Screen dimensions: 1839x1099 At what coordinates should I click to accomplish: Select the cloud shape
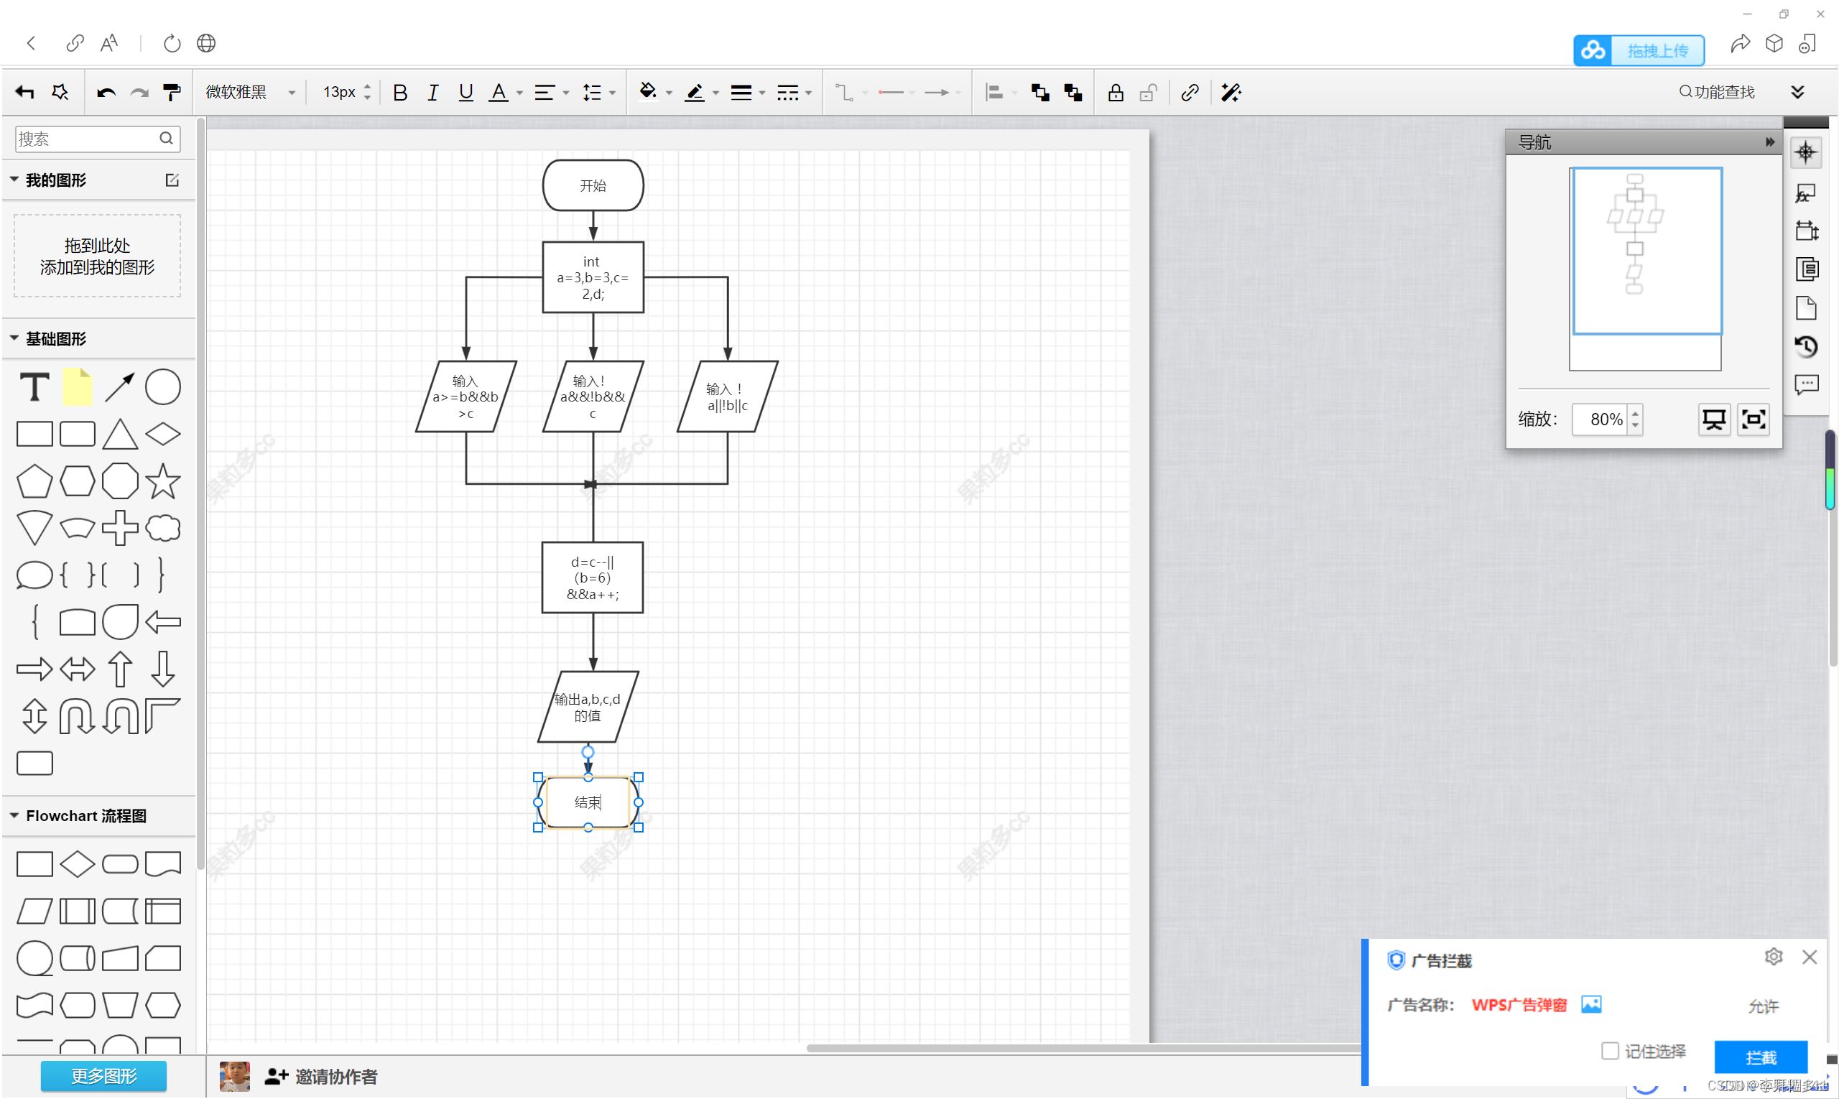click(163, 528)
